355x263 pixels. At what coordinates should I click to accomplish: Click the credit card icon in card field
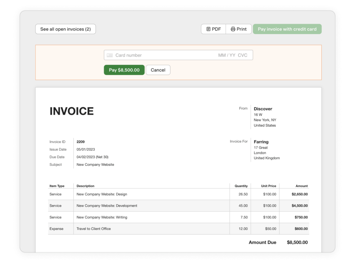tap(110, 55)
